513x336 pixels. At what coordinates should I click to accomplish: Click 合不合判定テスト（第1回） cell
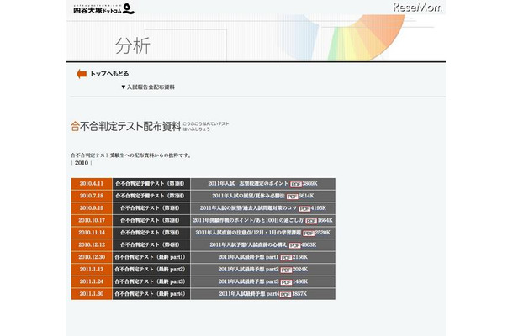tap(151, 208)
